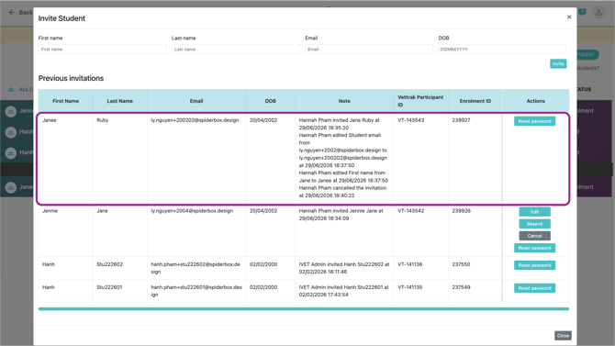Open the user profile icon behind dialog
The image size is (615, 346).
point(598,12)
